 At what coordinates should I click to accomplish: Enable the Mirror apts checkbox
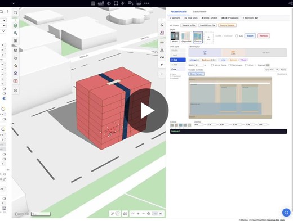[230, 65]
